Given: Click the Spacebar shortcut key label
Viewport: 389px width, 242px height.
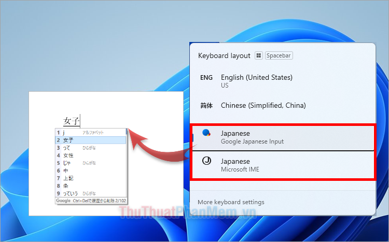Looking at the screenshot, I should (x=279, y=55).
